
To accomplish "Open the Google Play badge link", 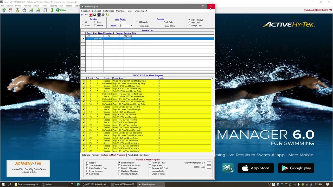I will pyautogui.click(x=296, y=168).
